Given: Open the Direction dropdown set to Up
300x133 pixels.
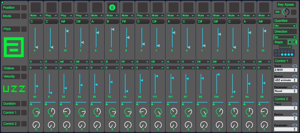Looking at the screenshot, I should pos(285,37).
